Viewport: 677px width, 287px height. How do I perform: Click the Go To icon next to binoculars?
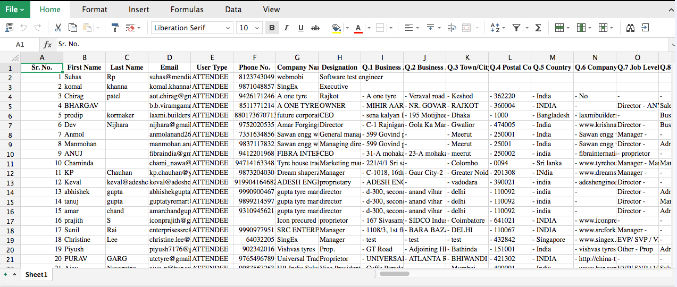645,28
